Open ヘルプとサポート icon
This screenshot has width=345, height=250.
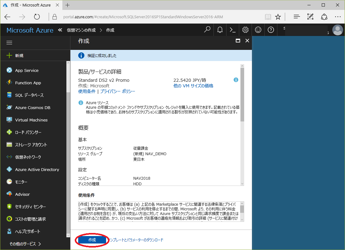click(x=9, y=231)
